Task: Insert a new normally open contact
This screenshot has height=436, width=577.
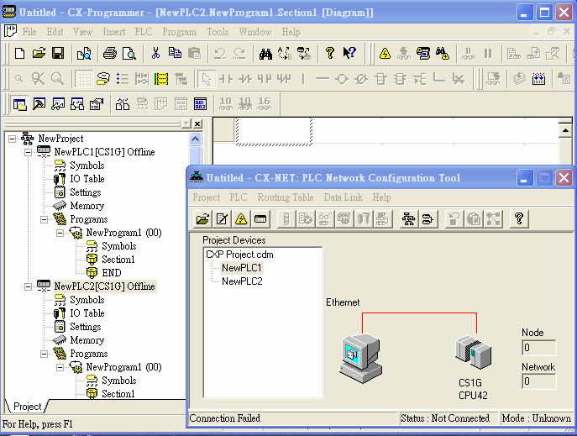Action: point(226,79)
